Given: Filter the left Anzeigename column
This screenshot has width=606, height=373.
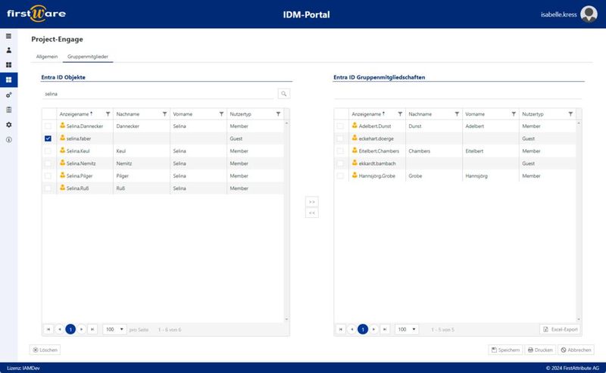Looking at the screenshot, I should tap(108, 114).
